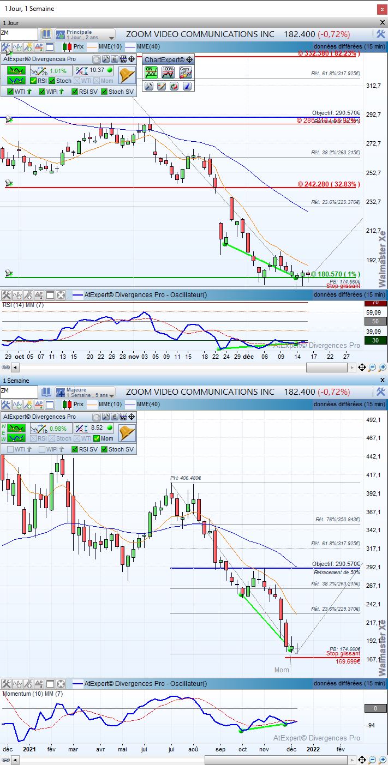This screenshot has height=765, width=388.
Task: Click euro icon in daily Divergences panel header
Action: [x=115, y=59]
